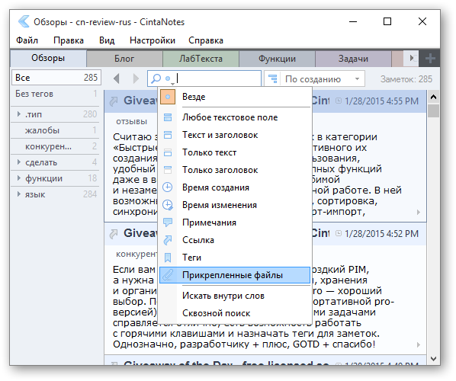Click the Заметок: 285 counter

[406, 79]
